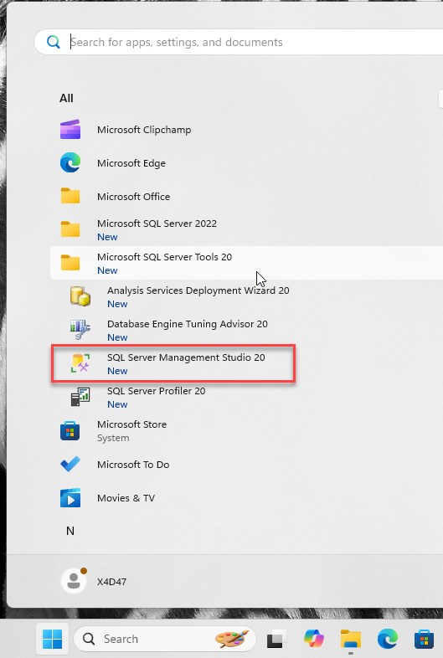Expand the Microsoft SQL Server 2022 folder
Image resolution: width=443 pixels, height=658 pixels.
pyautogui.click(x=246, y=229)
